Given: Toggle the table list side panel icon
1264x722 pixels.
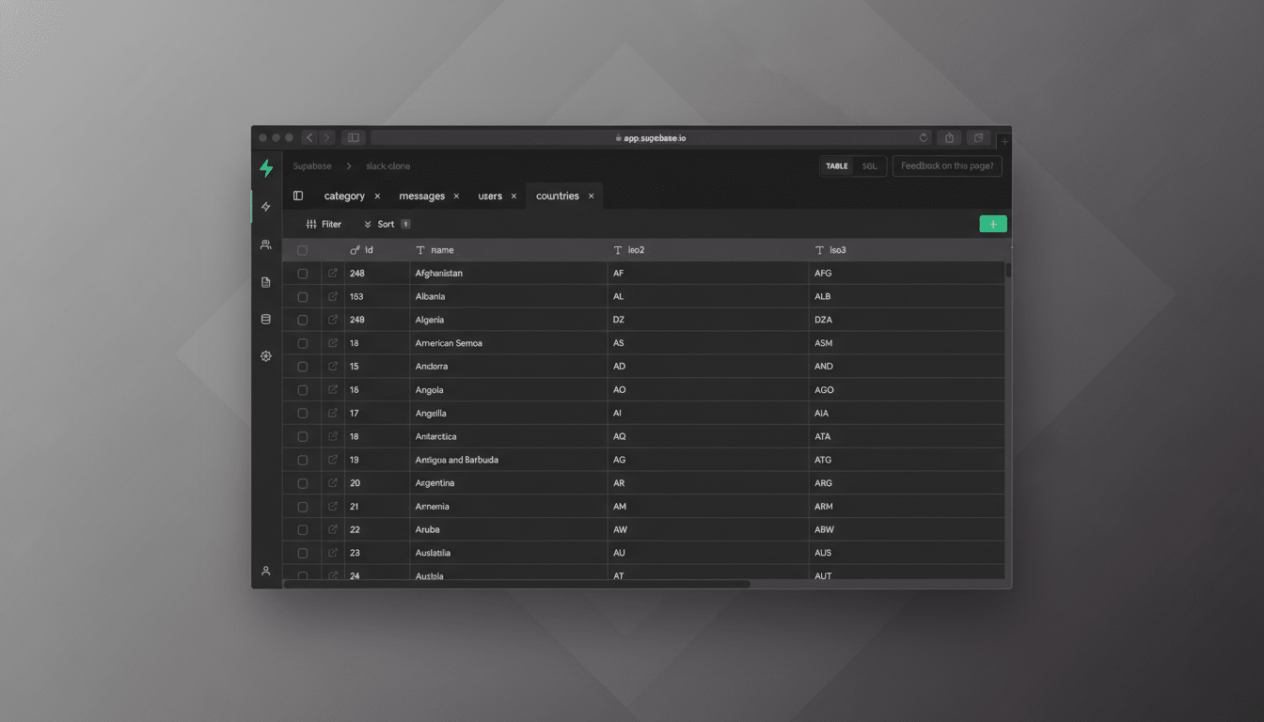Looking at the screenshot, I should [x=298, y=195].
